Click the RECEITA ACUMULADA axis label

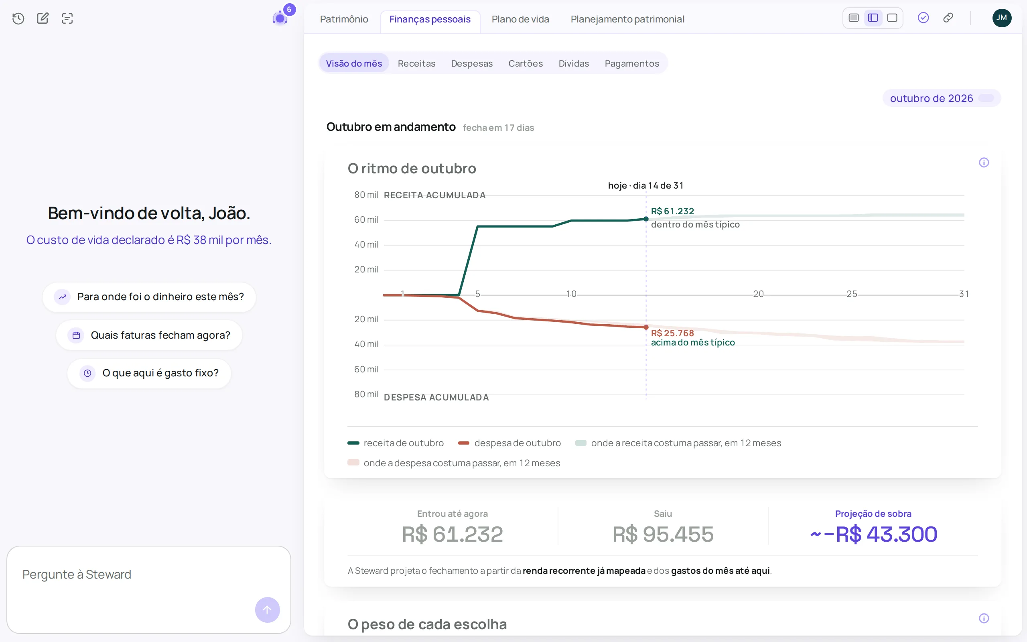434,195
